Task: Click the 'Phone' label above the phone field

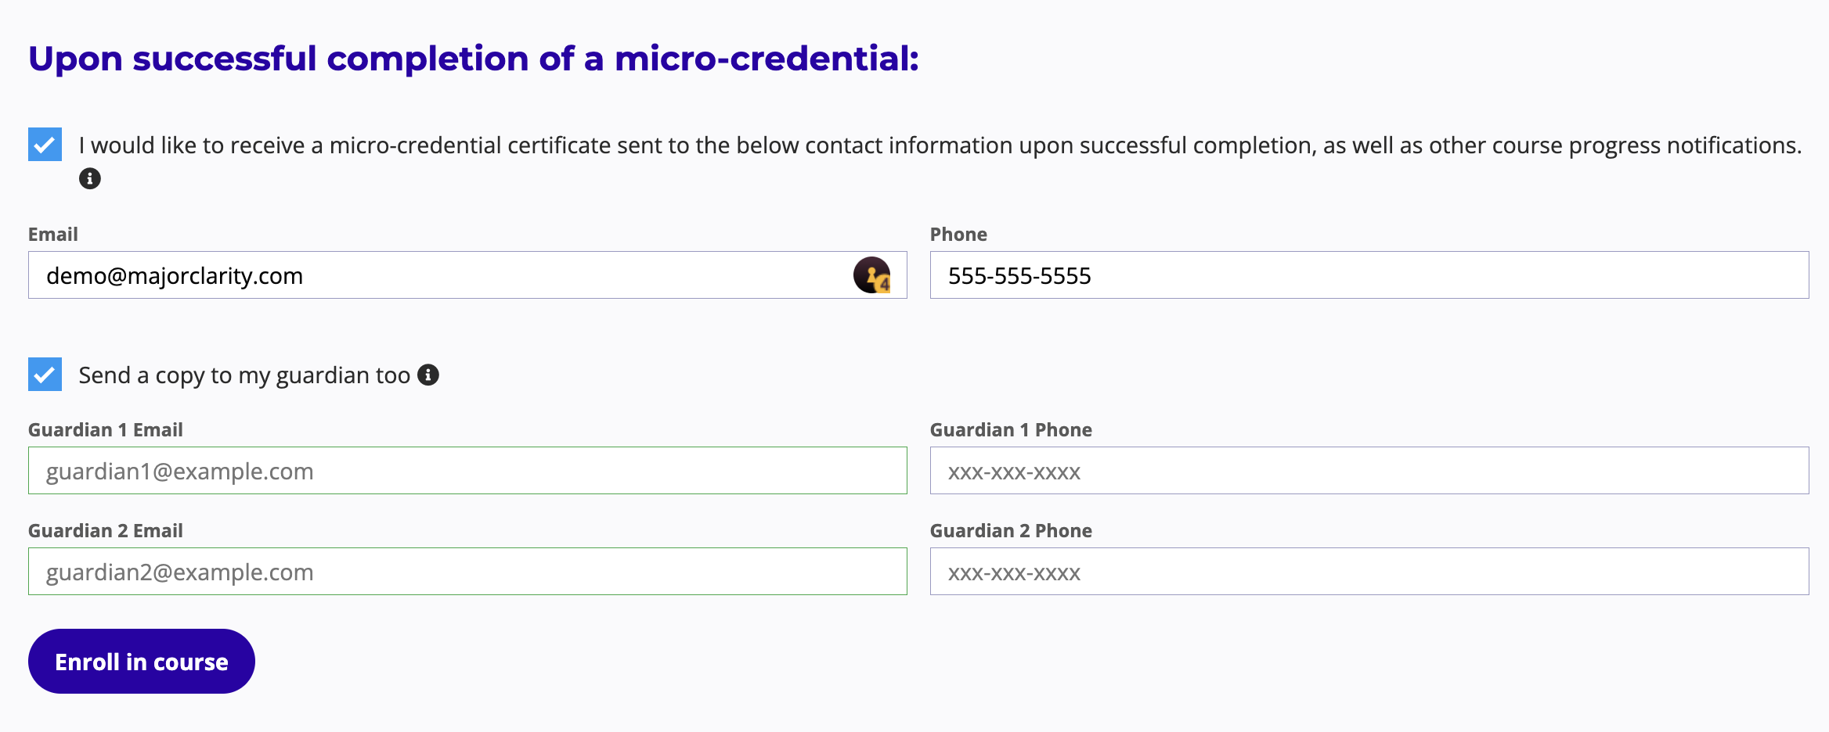Action: click(958, 235)
